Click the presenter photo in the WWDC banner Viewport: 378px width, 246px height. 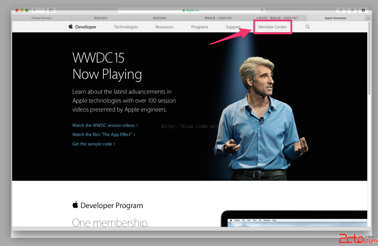tap(261, 118)
